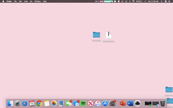Image resolution: width=173 pixels, height=108 pixels.
Task: Launch the Photos app
Action: (x=54, y=103)
